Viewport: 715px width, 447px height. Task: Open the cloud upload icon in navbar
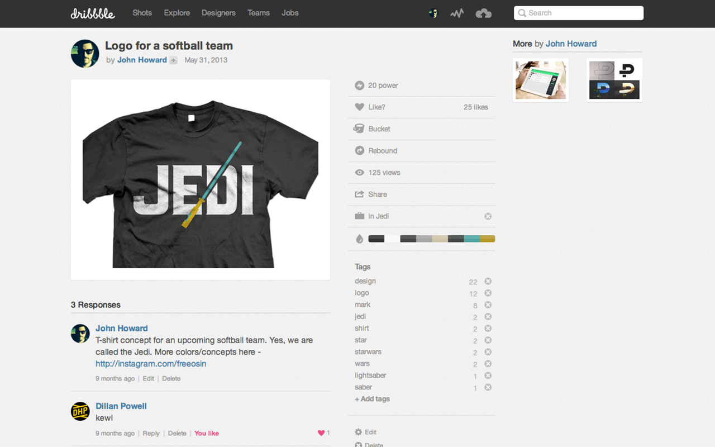click(x=483, y=13)
